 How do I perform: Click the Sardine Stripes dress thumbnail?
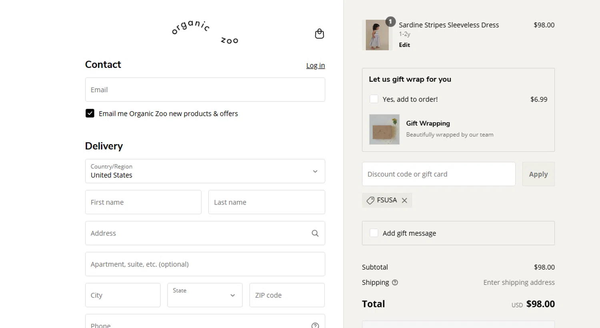377,35
